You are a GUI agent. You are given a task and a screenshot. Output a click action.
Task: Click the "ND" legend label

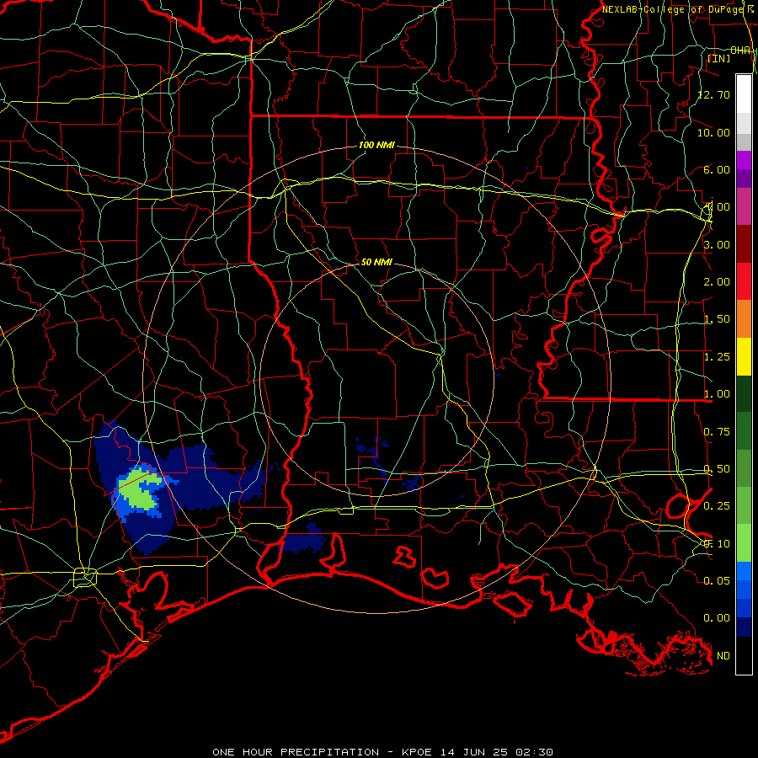723,656
